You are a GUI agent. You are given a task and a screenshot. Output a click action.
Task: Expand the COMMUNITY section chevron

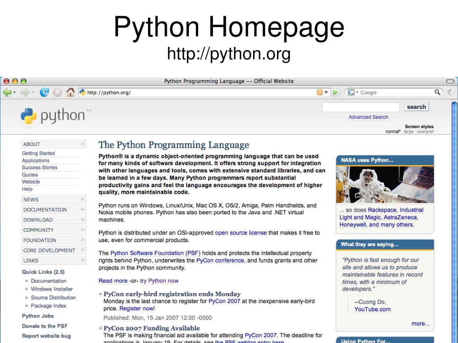pos(82,230)
